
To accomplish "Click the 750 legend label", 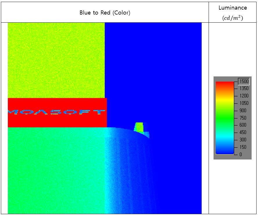I will [x=243, y=118].
